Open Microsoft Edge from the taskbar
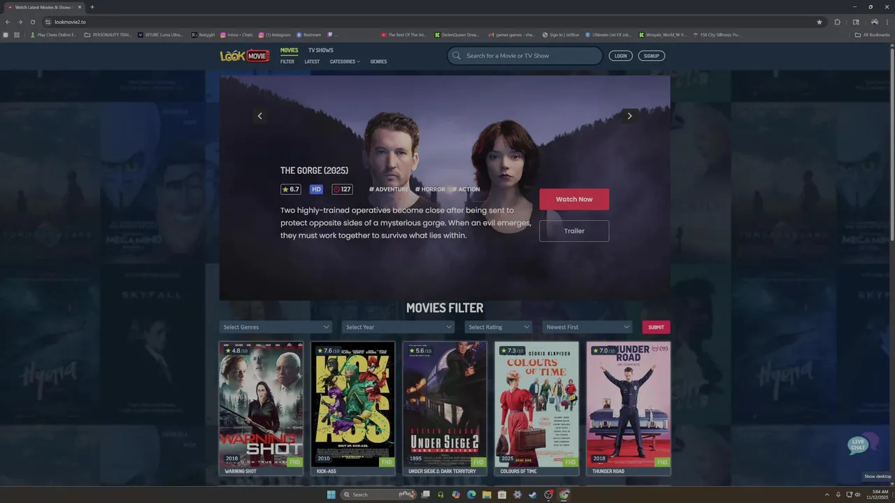Image resolution: width=895 pixels, height=503 pixels. [x=471, y=495]
